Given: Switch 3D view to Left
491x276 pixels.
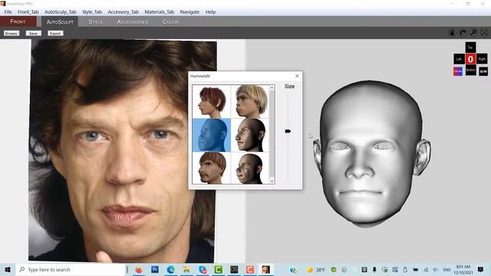Looking at the screenshot, I should pyautogui.click(x=459, y=59).
